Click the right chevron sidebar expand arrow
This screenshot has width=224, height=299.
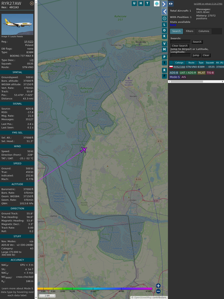(x=164, y=4)
